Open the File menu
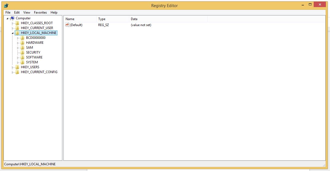 8,13
